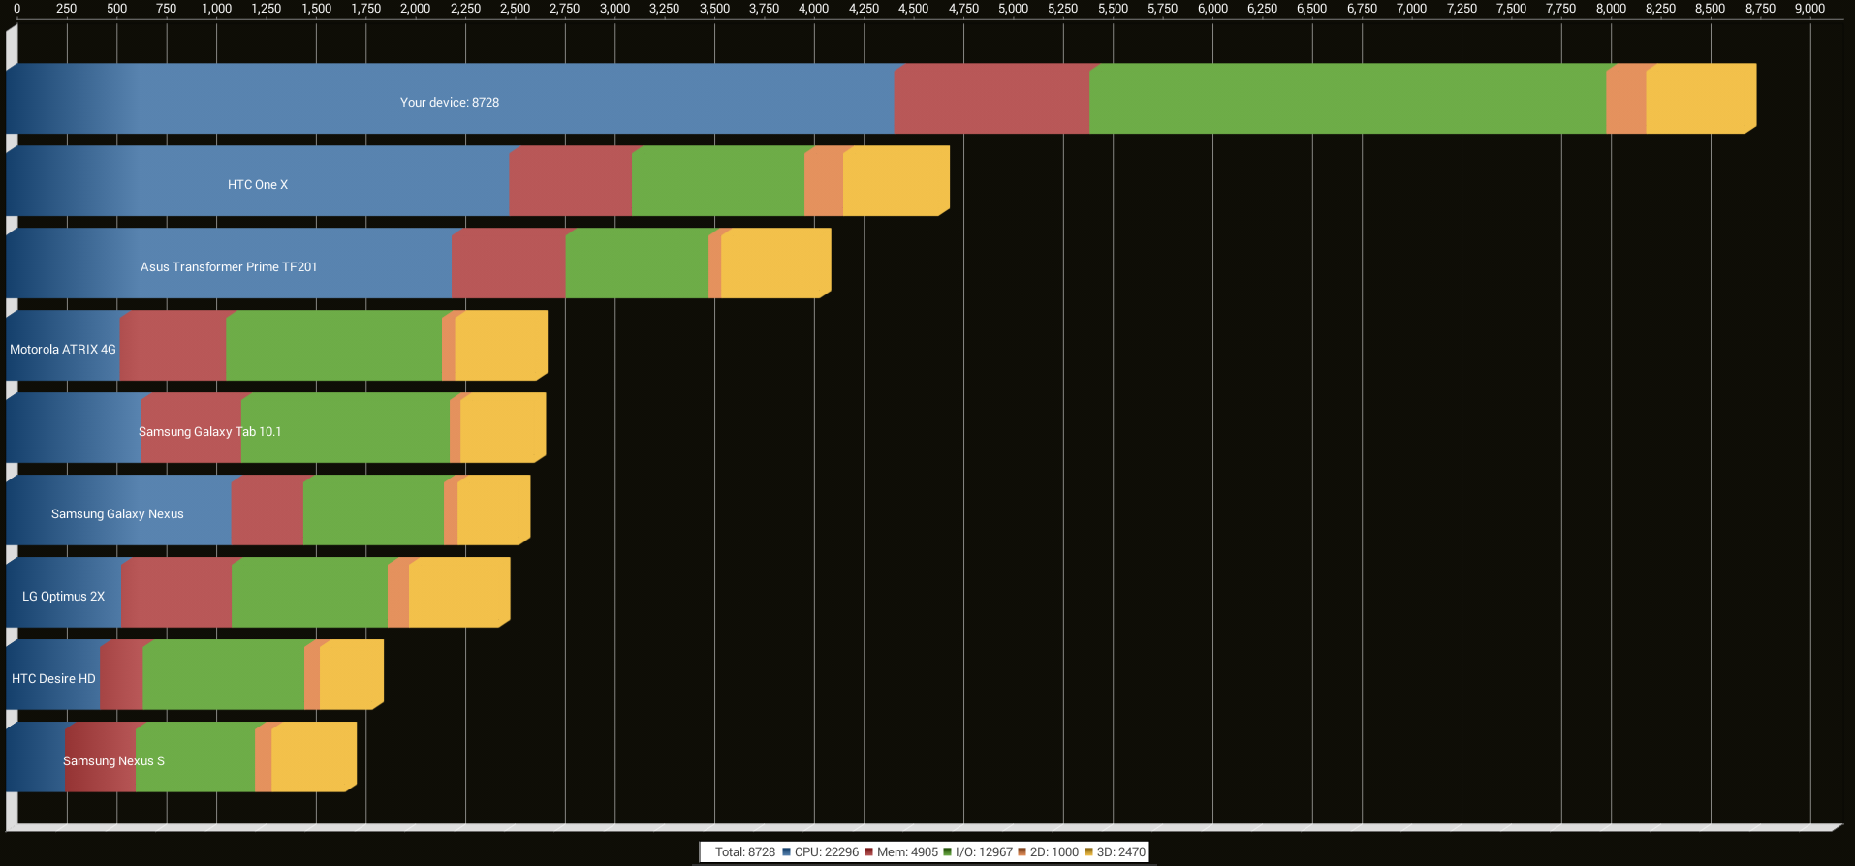
Task: Click the '1,000' axis label
Action: point(216,8)
